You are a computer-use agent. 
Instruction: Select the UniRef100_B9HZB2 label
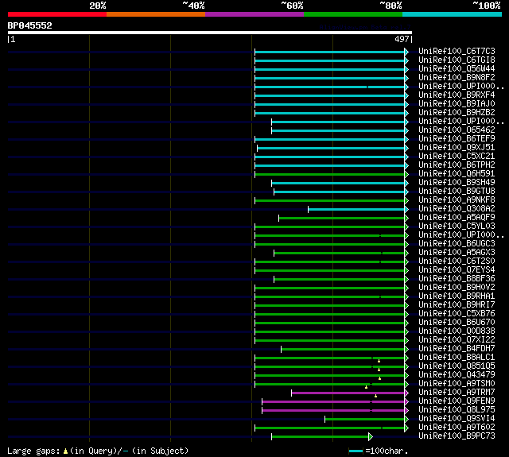[457, 113]
